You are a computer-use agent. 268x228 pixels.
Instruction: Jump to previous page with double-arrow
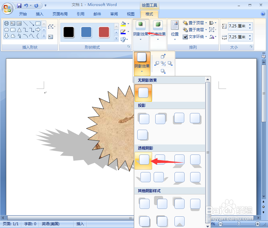[x=263, y=202]
